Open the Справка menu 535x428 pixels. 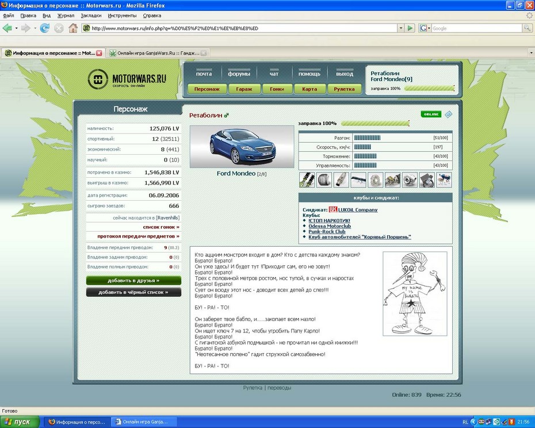(152, 16)
